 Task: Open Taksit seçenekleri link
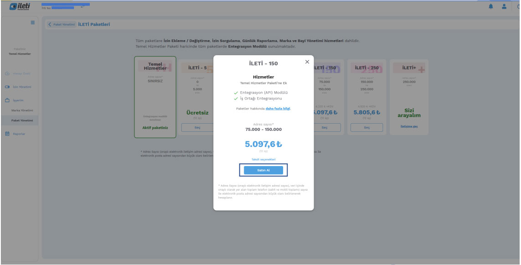(263, 160)
